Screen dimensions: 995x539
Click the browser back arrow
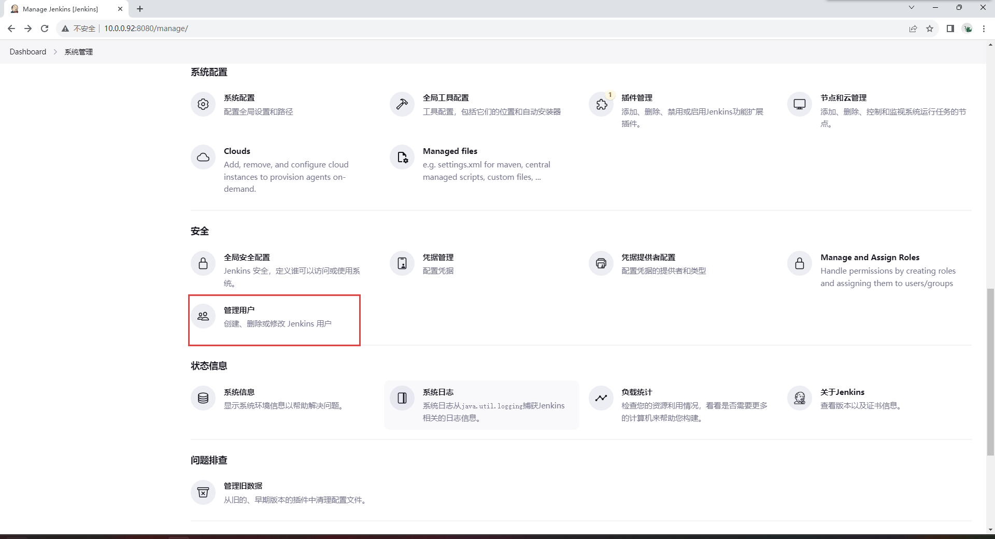(x=11, y=29)
